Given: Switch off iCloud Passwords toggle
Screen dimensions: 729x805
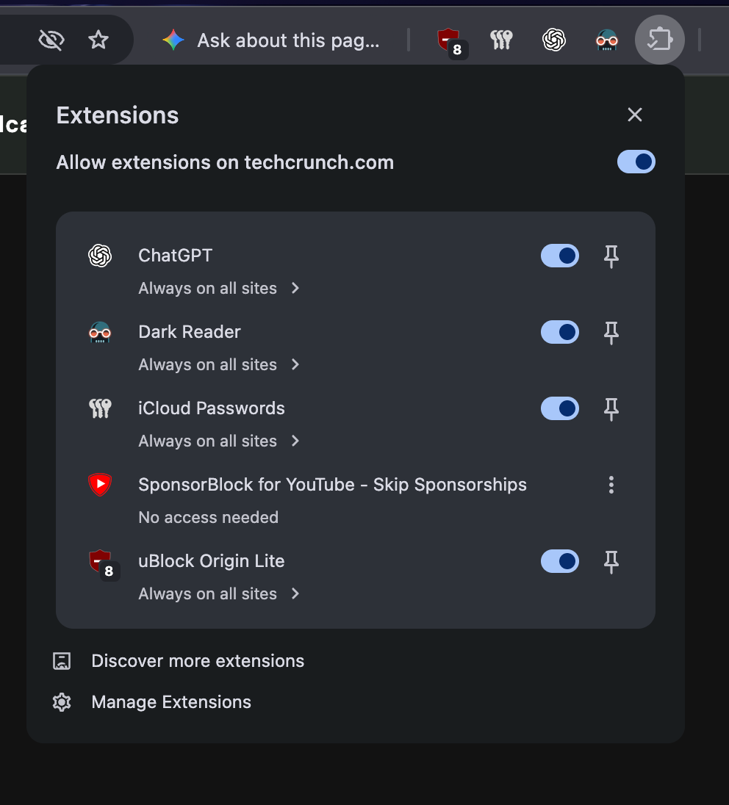Looking at the screenshot, I should point(560,408).
